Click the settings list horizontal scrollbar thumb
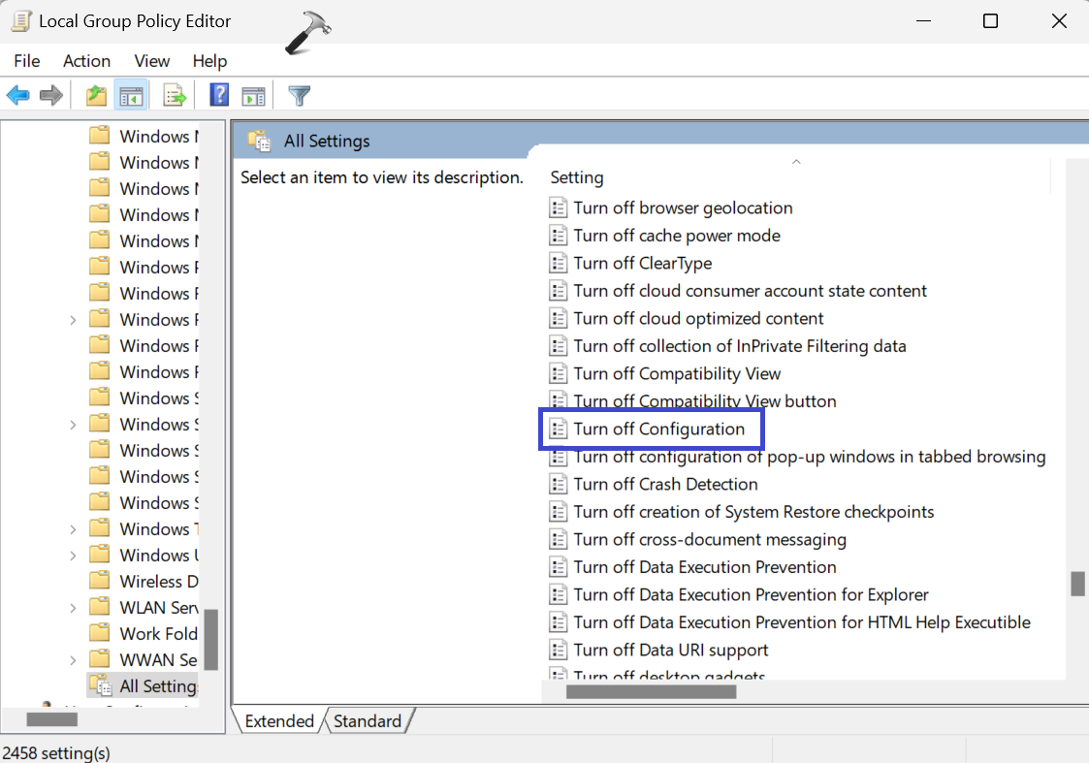Image resolution: width=1089 pixels, height=763 pixels. (651, 692)
